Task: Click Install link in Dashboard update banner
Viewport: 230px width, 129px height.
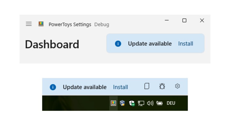Action: click(x=186, y=44)
